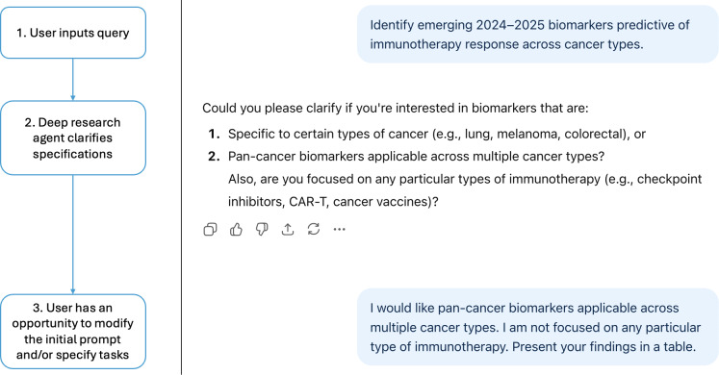The image size is (719, 375).
Task: Click the 'User has an opportunity to modify' box
Action: pos(73,331)
